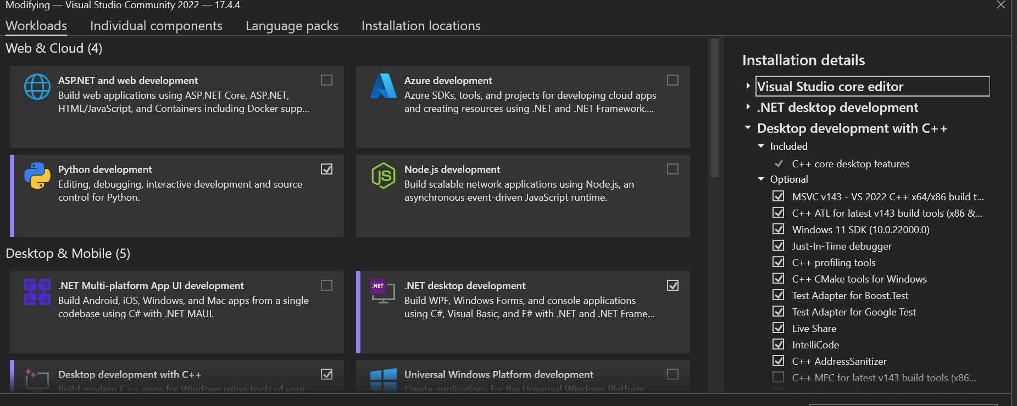The height and width of the screenshot is (406, 1017).
Task: Collapse the Optional components list
Action: [761, 179]
